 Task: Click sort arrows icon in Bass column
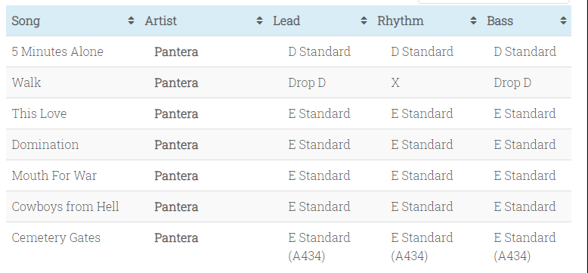point(563,20)
